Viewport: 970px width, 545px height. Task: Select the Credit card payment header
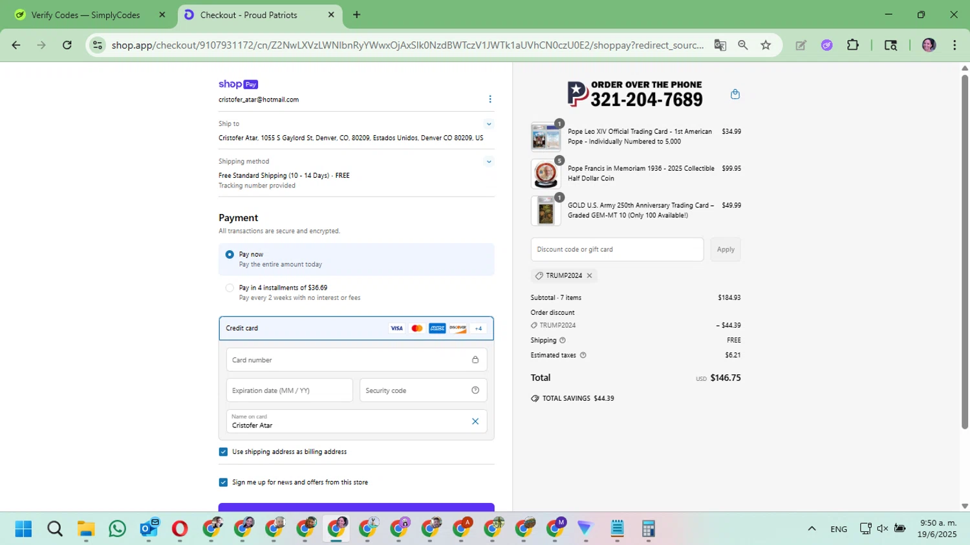(356, 328)
